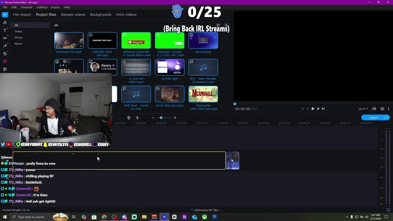Expand the Export options arrow

(x=387, y=118)
